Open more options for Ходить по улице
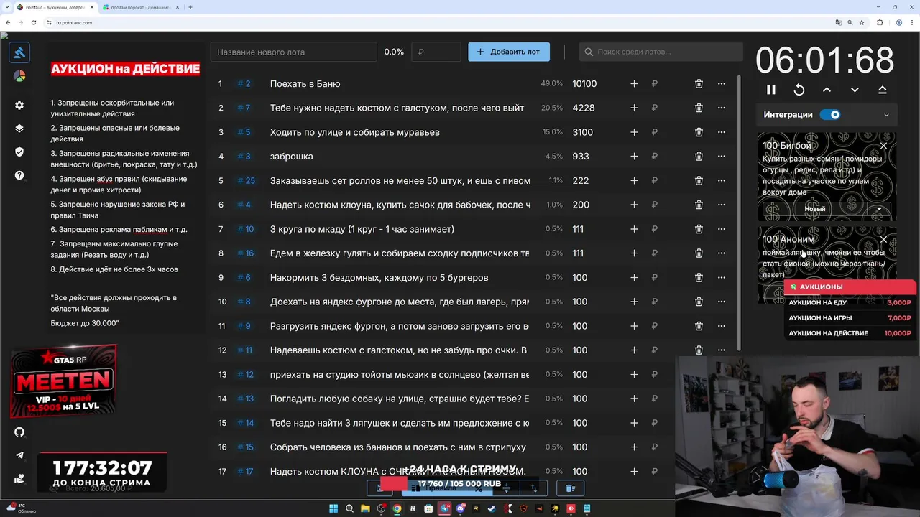920x517 pixels. [x=722, y=132]
